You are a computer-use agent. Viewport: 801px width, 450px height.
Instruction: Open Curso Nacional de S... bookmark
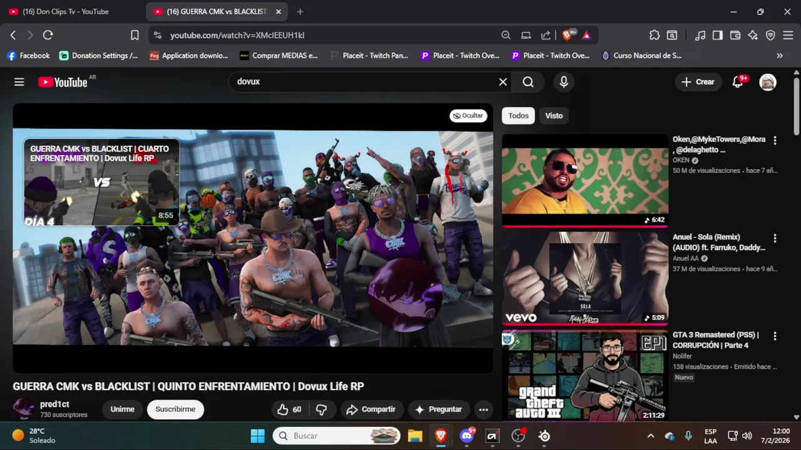[641, 56]
